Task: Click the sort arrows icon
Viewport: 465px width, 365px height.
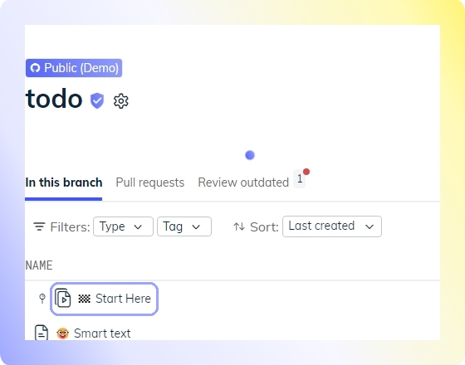Action: click(239, 227)
